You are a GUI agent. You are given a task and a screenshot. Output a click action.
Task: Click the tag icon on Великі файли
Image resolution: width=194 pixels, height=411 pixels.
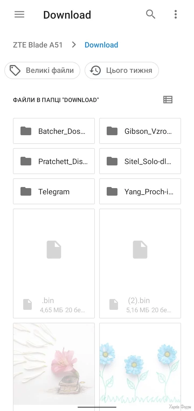pyautogui.click(x=15, y=70)
